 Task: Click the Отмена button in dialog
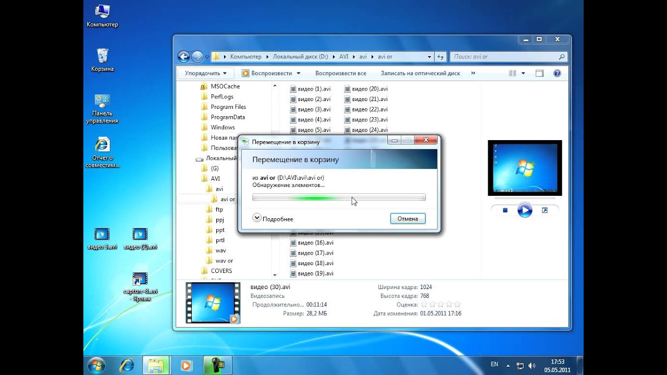407,219
